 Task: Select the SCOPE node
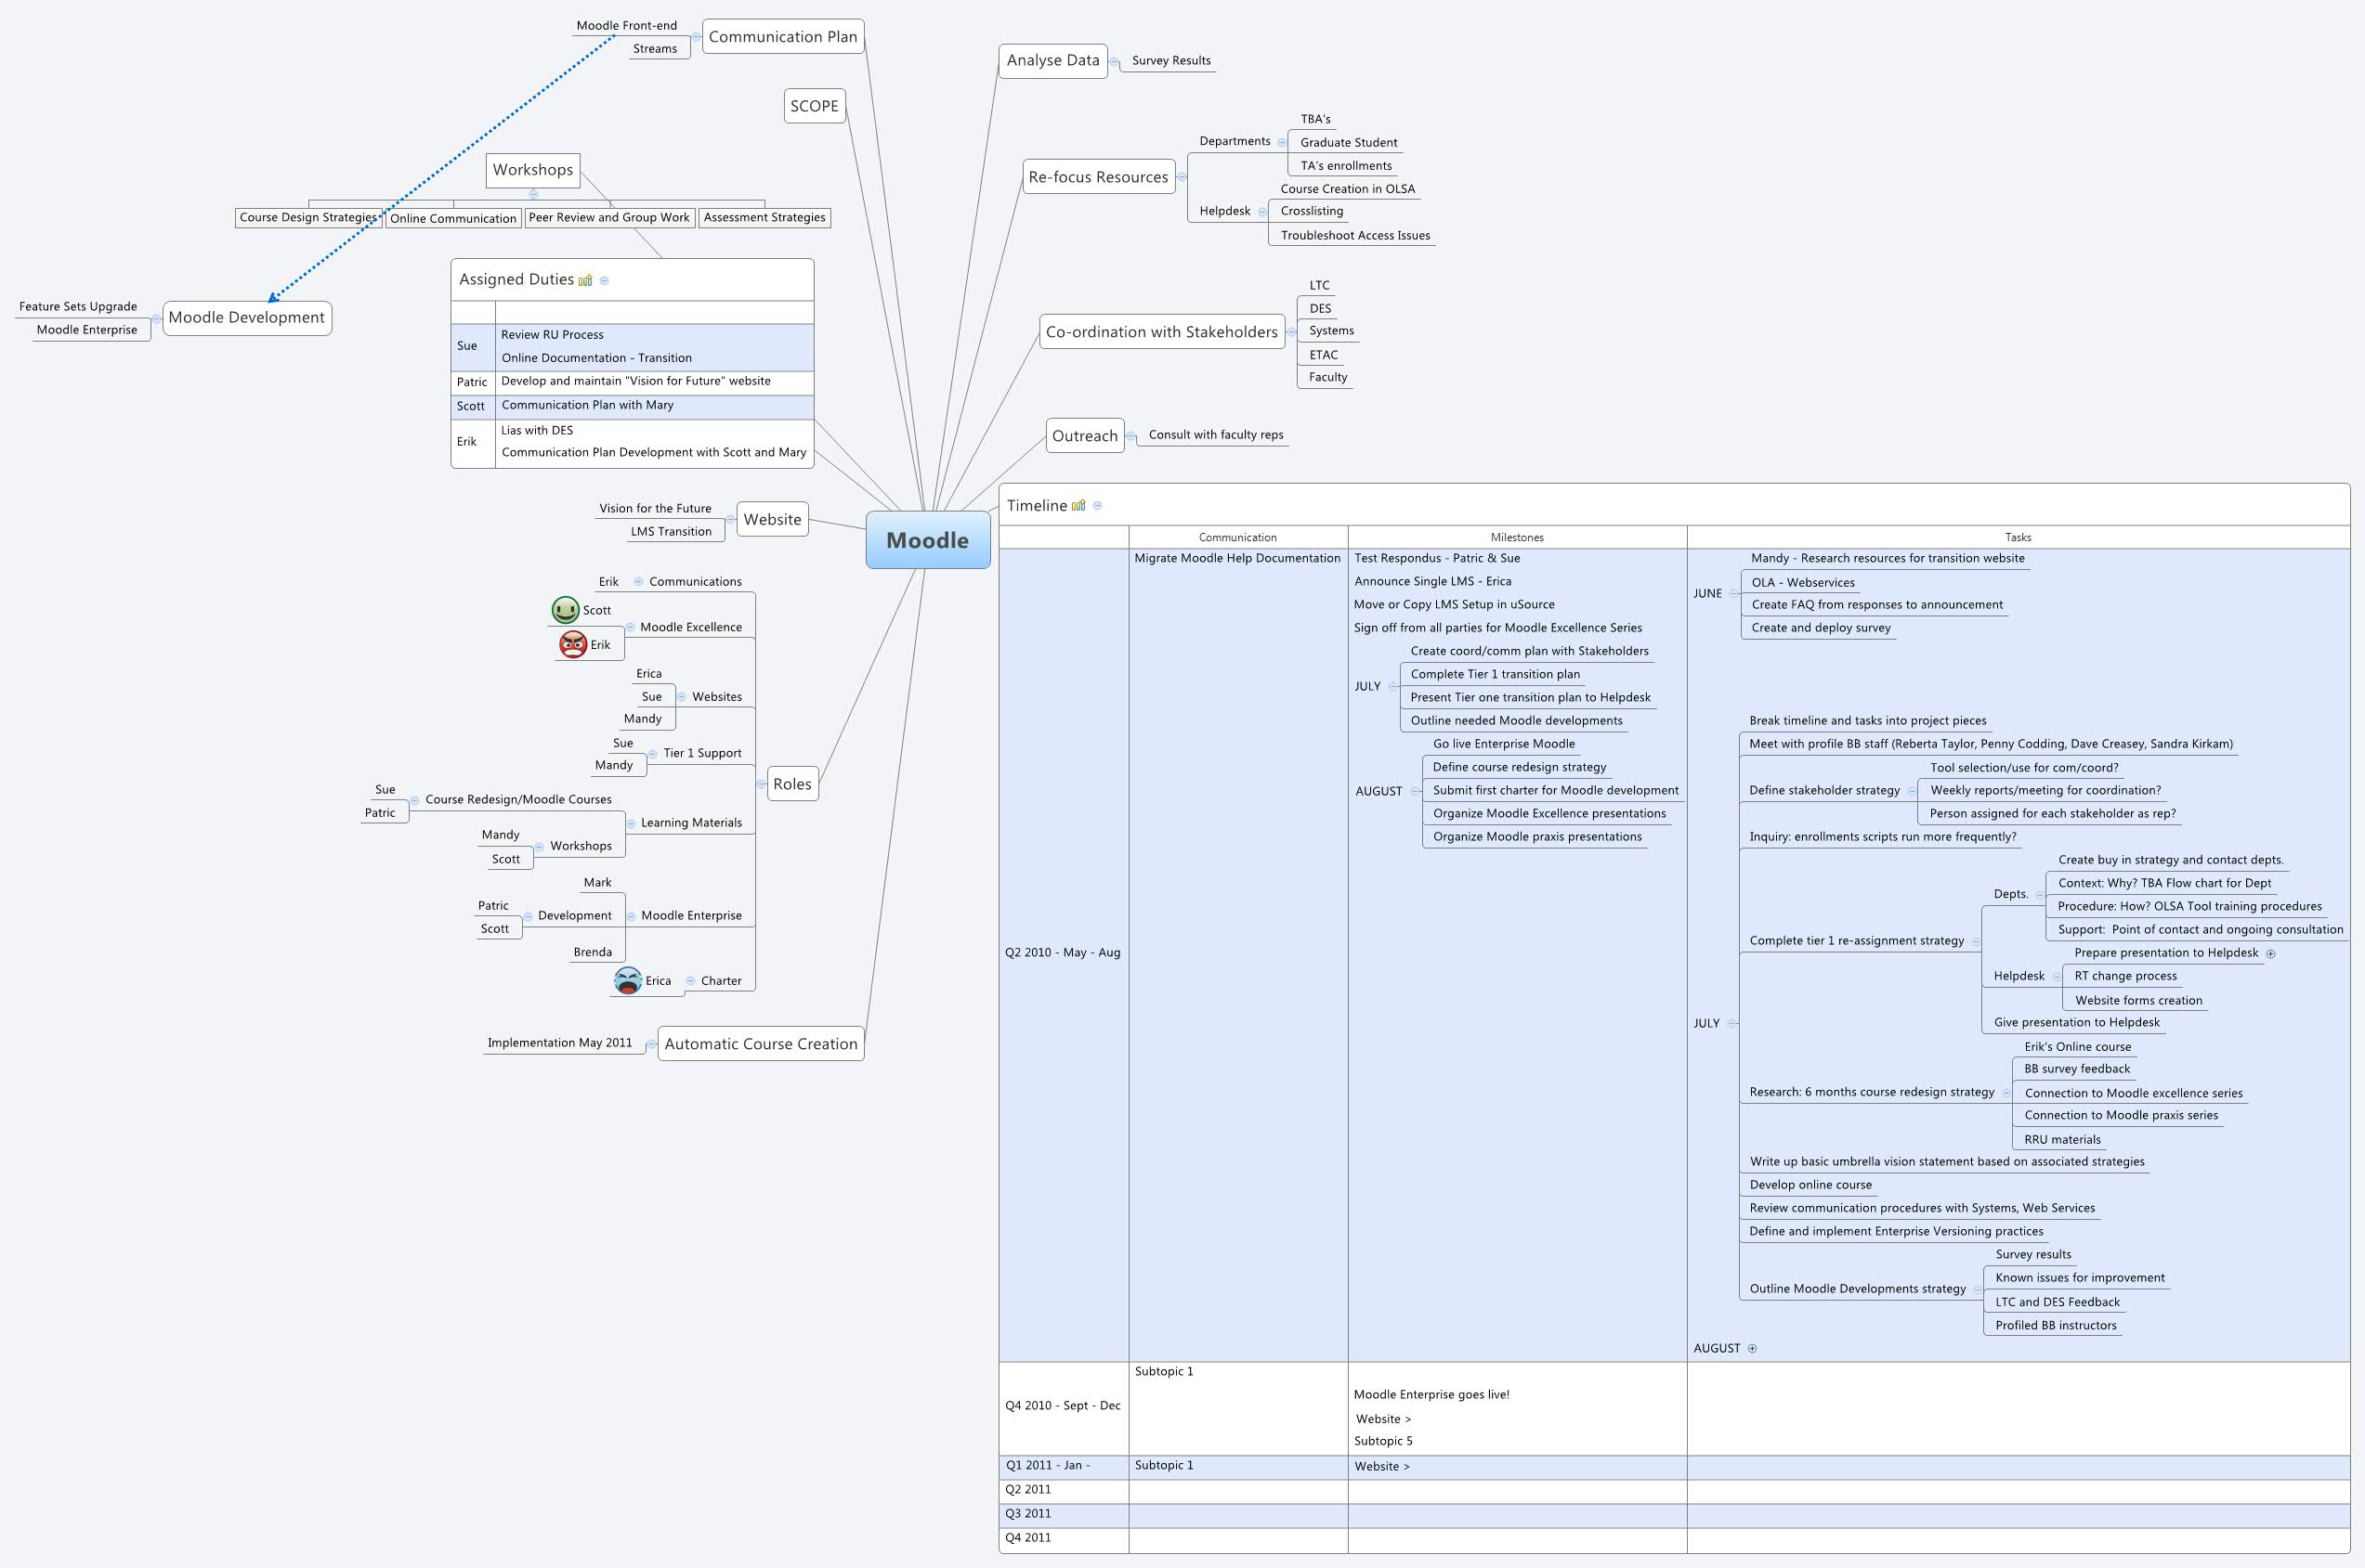pos(817,105)
